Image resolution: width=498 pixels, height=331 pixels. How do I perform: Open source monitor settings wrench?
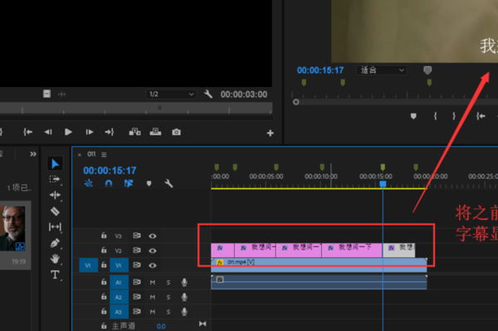pos(208,94)
